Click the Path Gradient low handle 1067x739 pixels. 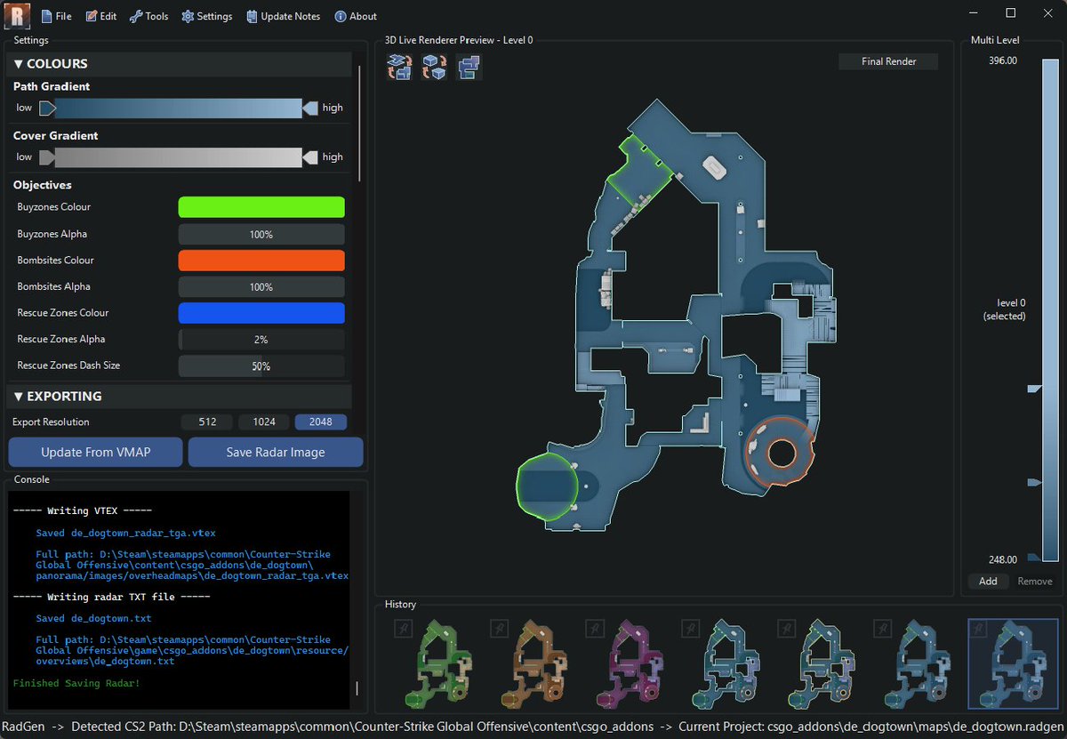[x=47, y=108]
